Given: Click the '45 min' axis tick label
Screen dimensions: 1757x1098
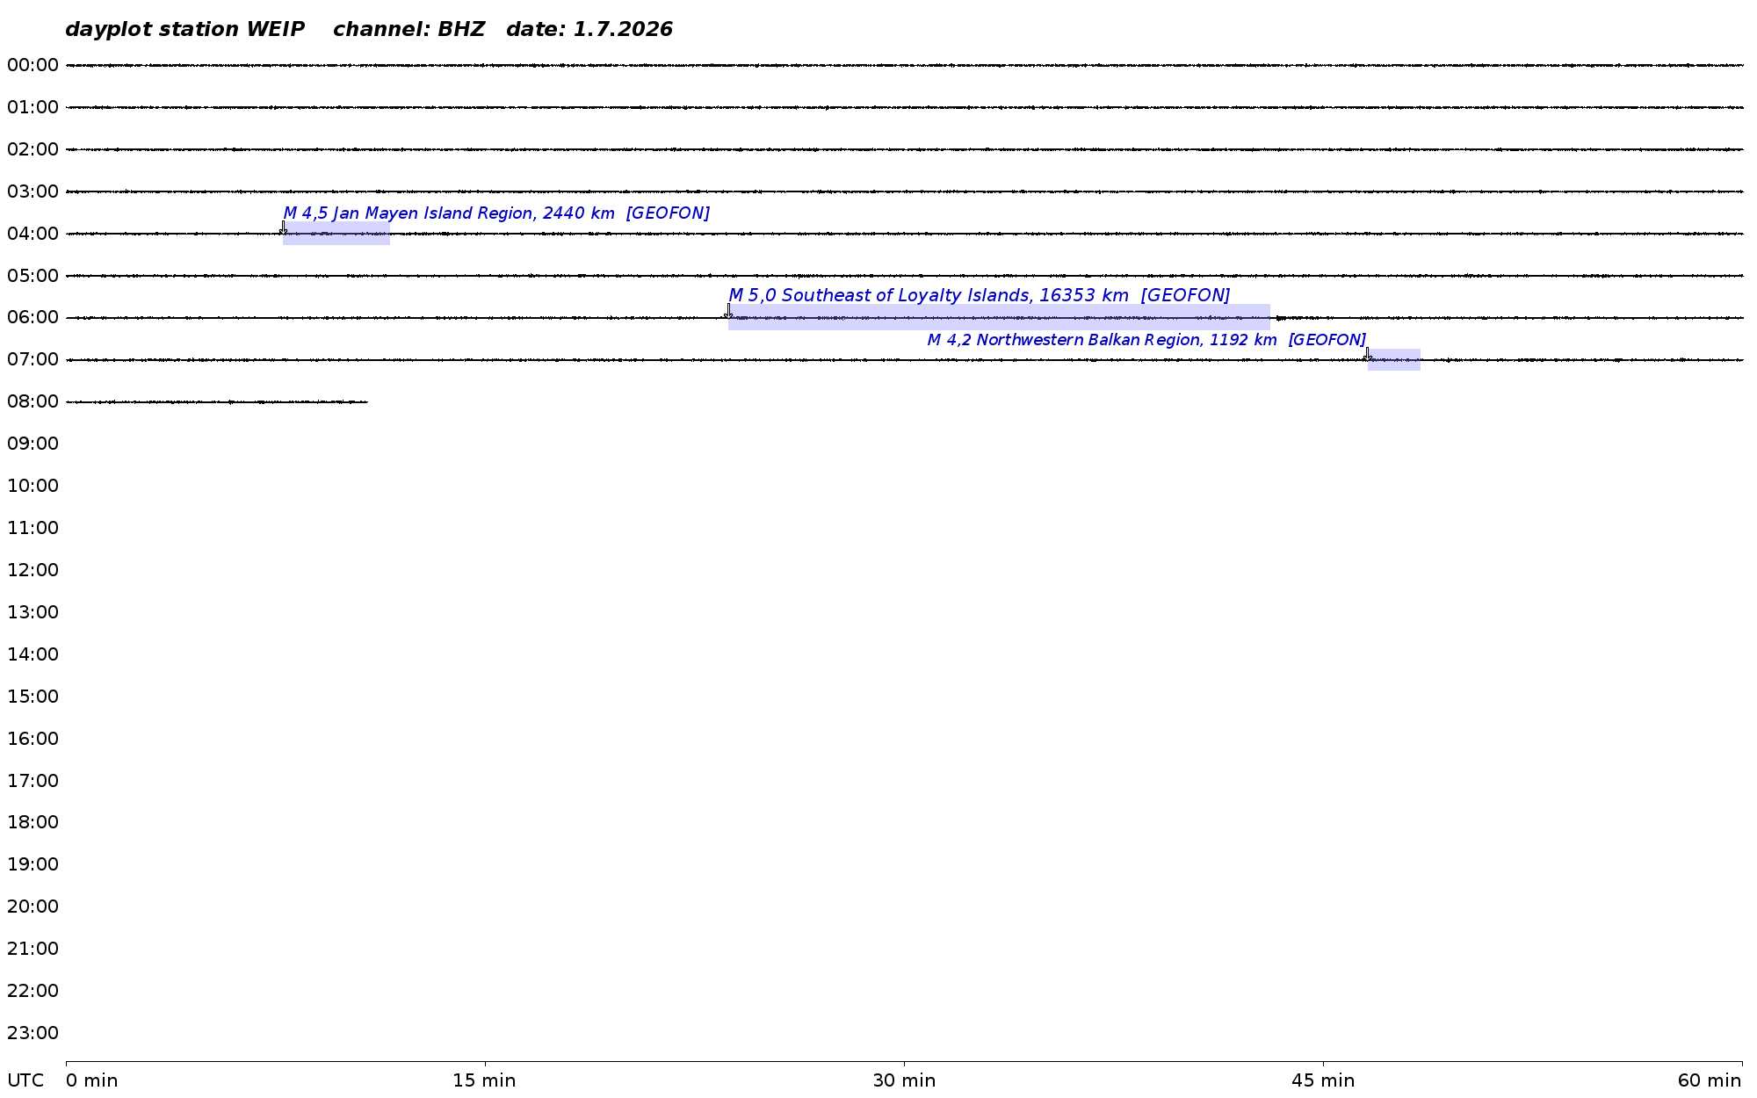Looking at the screenshot, I should 1323,1080.
